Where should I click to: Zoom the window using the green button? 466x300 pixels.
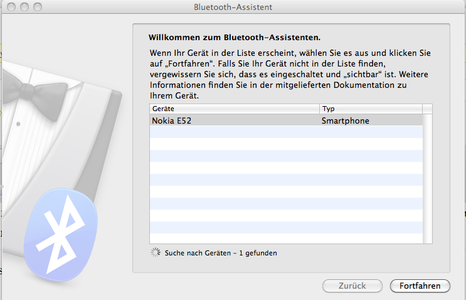(x=37, y=7)
